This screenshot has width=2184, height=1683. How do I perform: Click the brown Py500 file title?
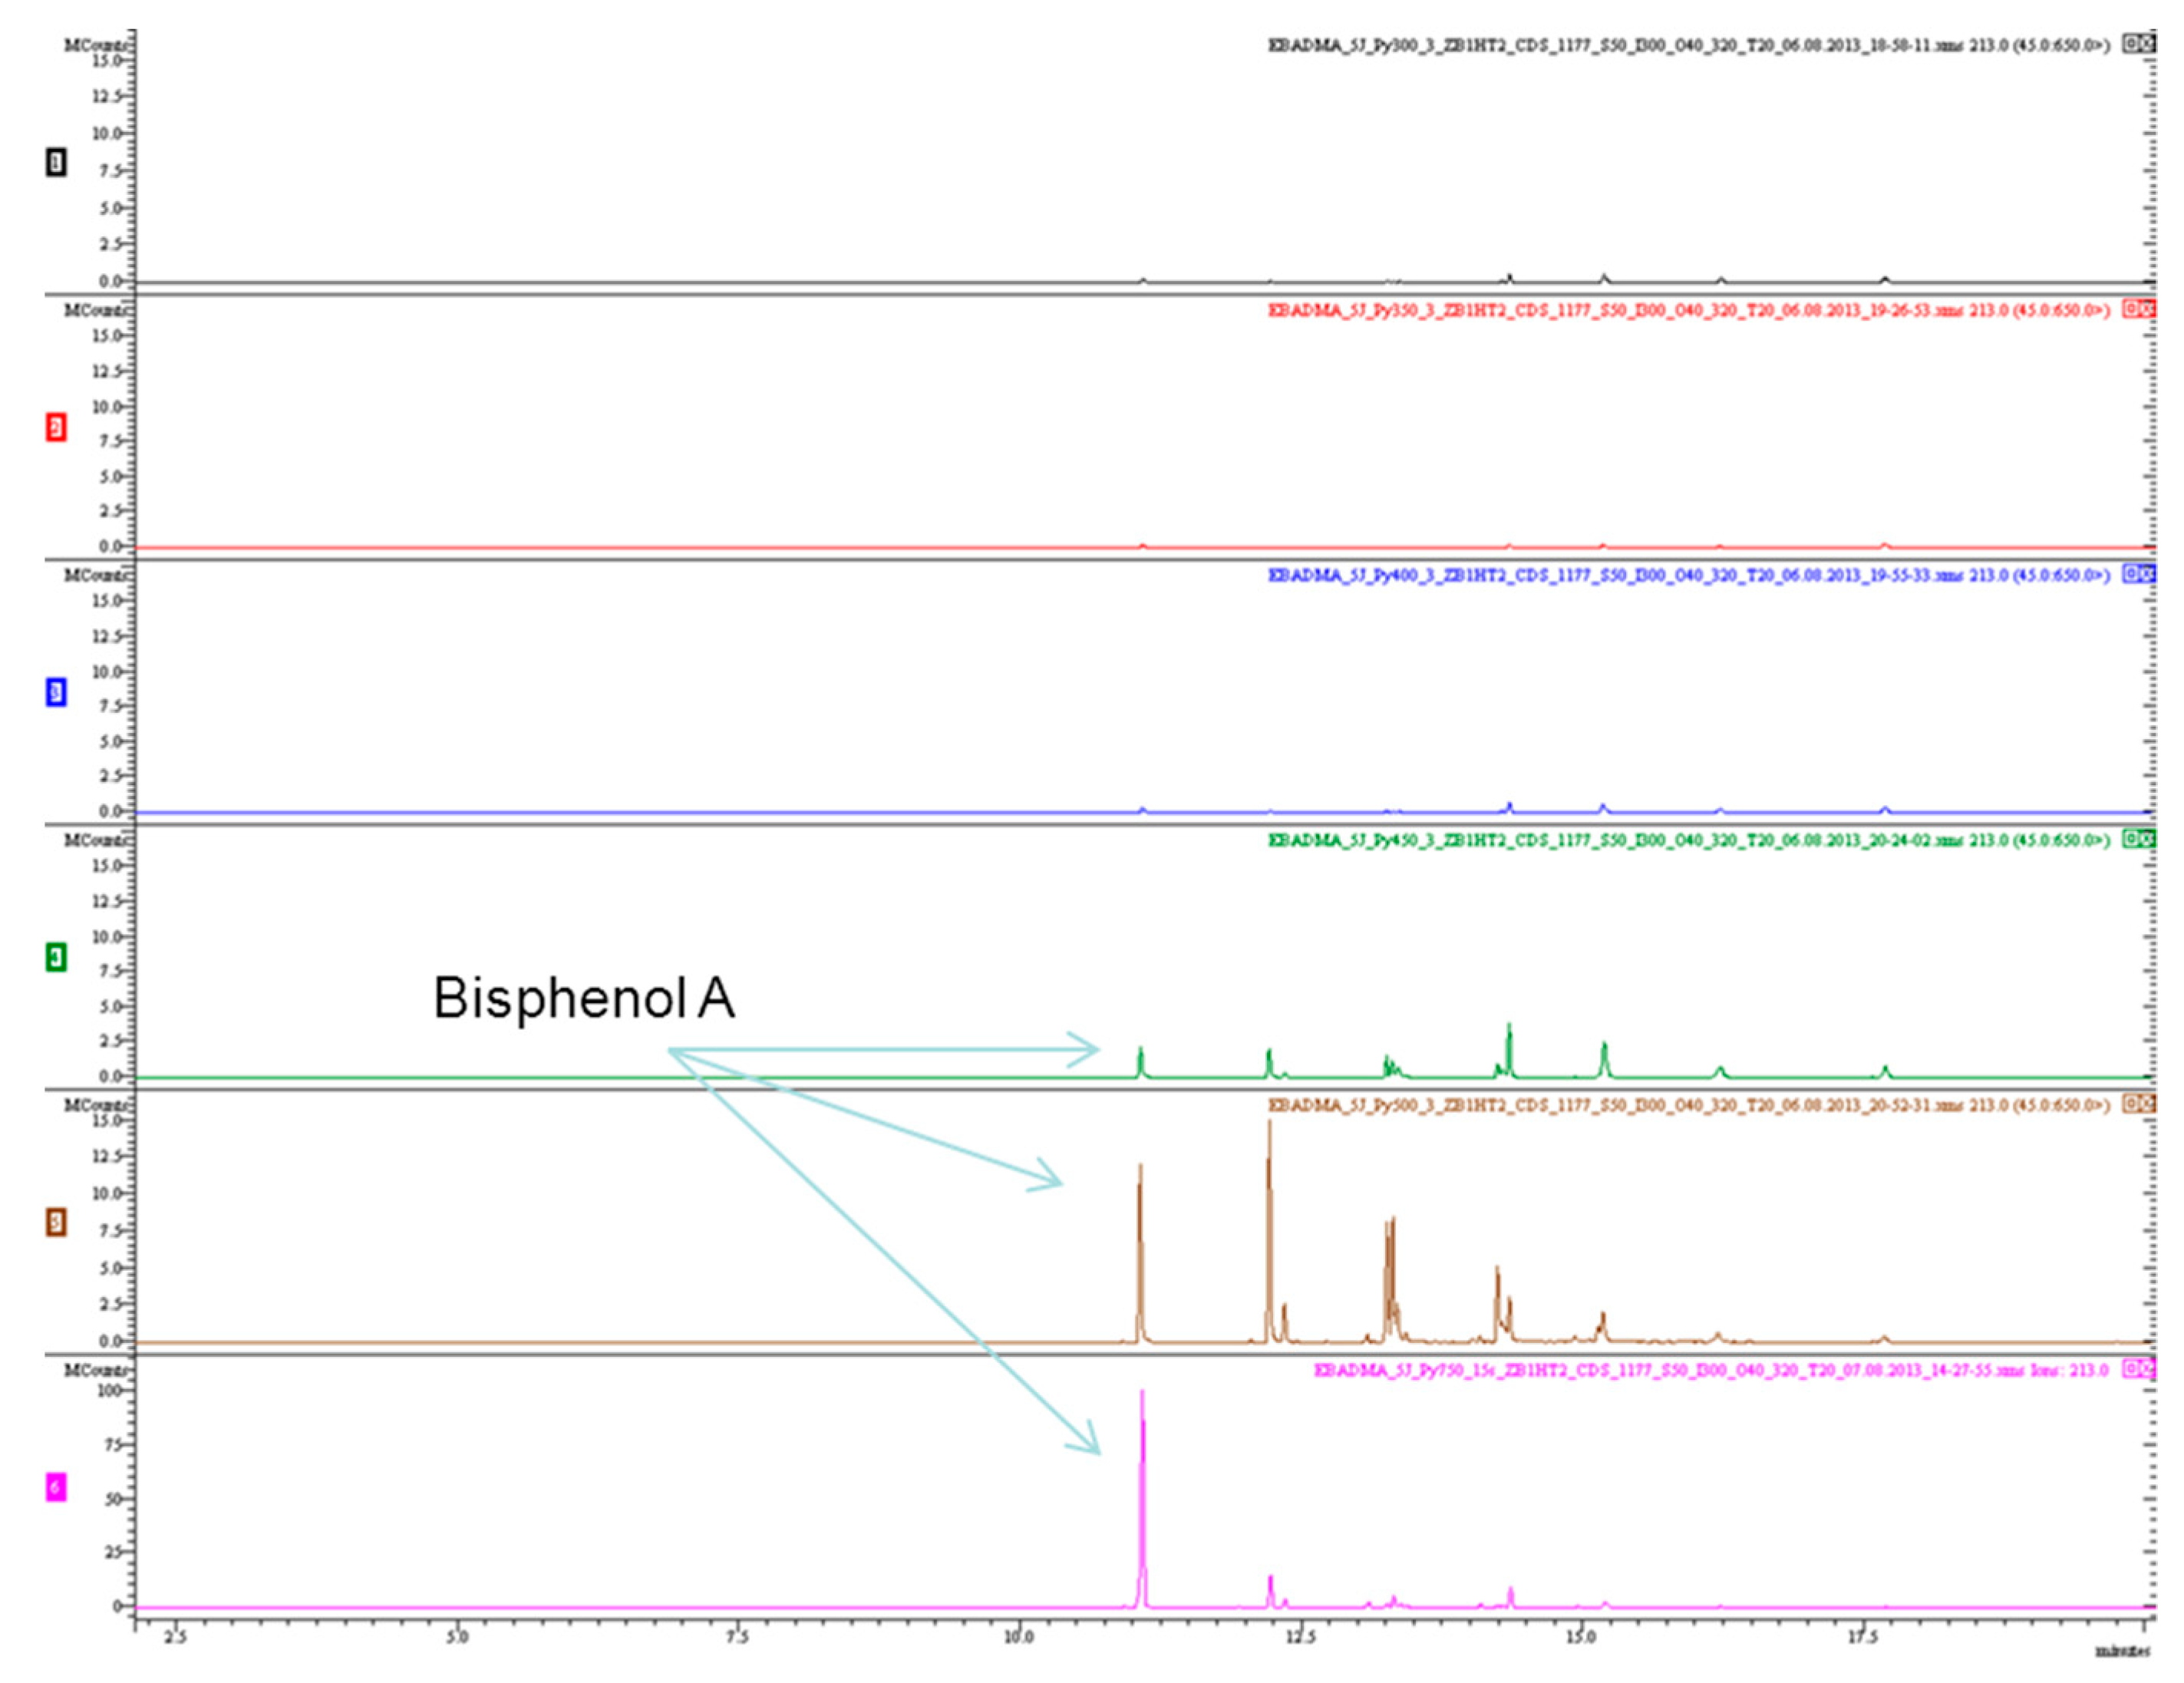(x=1688, y=1105)
